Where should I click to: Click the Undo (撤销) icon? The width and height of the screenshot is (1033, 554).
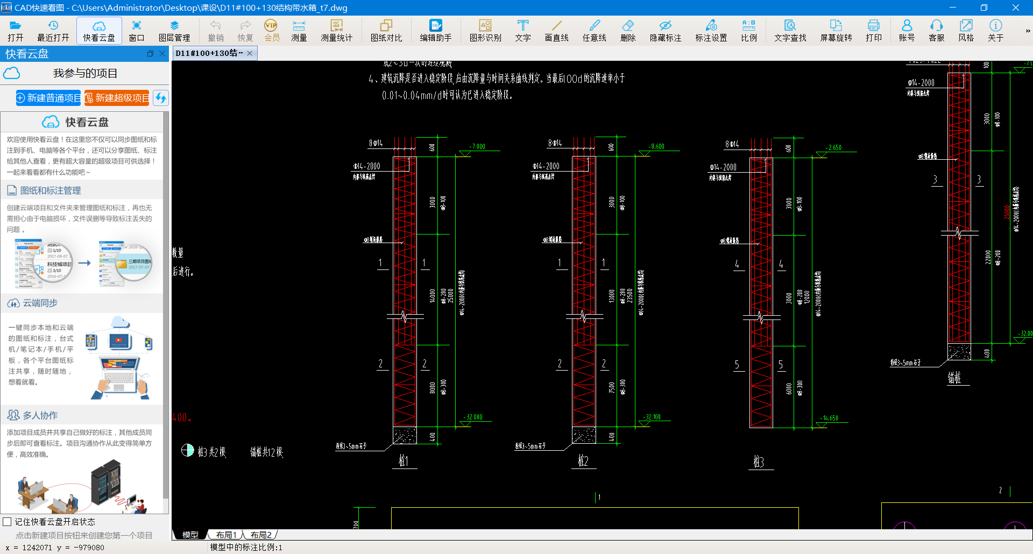click(216, 31)
